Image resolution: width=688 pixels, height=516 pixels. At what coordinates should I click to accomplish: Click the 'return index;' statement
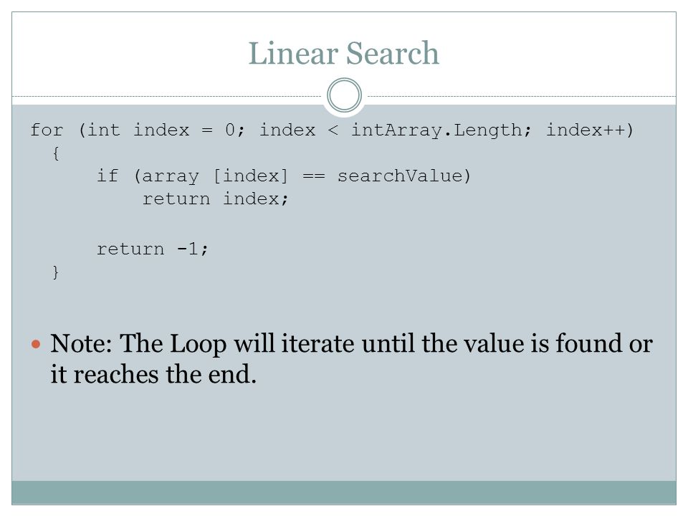point(215,199)
